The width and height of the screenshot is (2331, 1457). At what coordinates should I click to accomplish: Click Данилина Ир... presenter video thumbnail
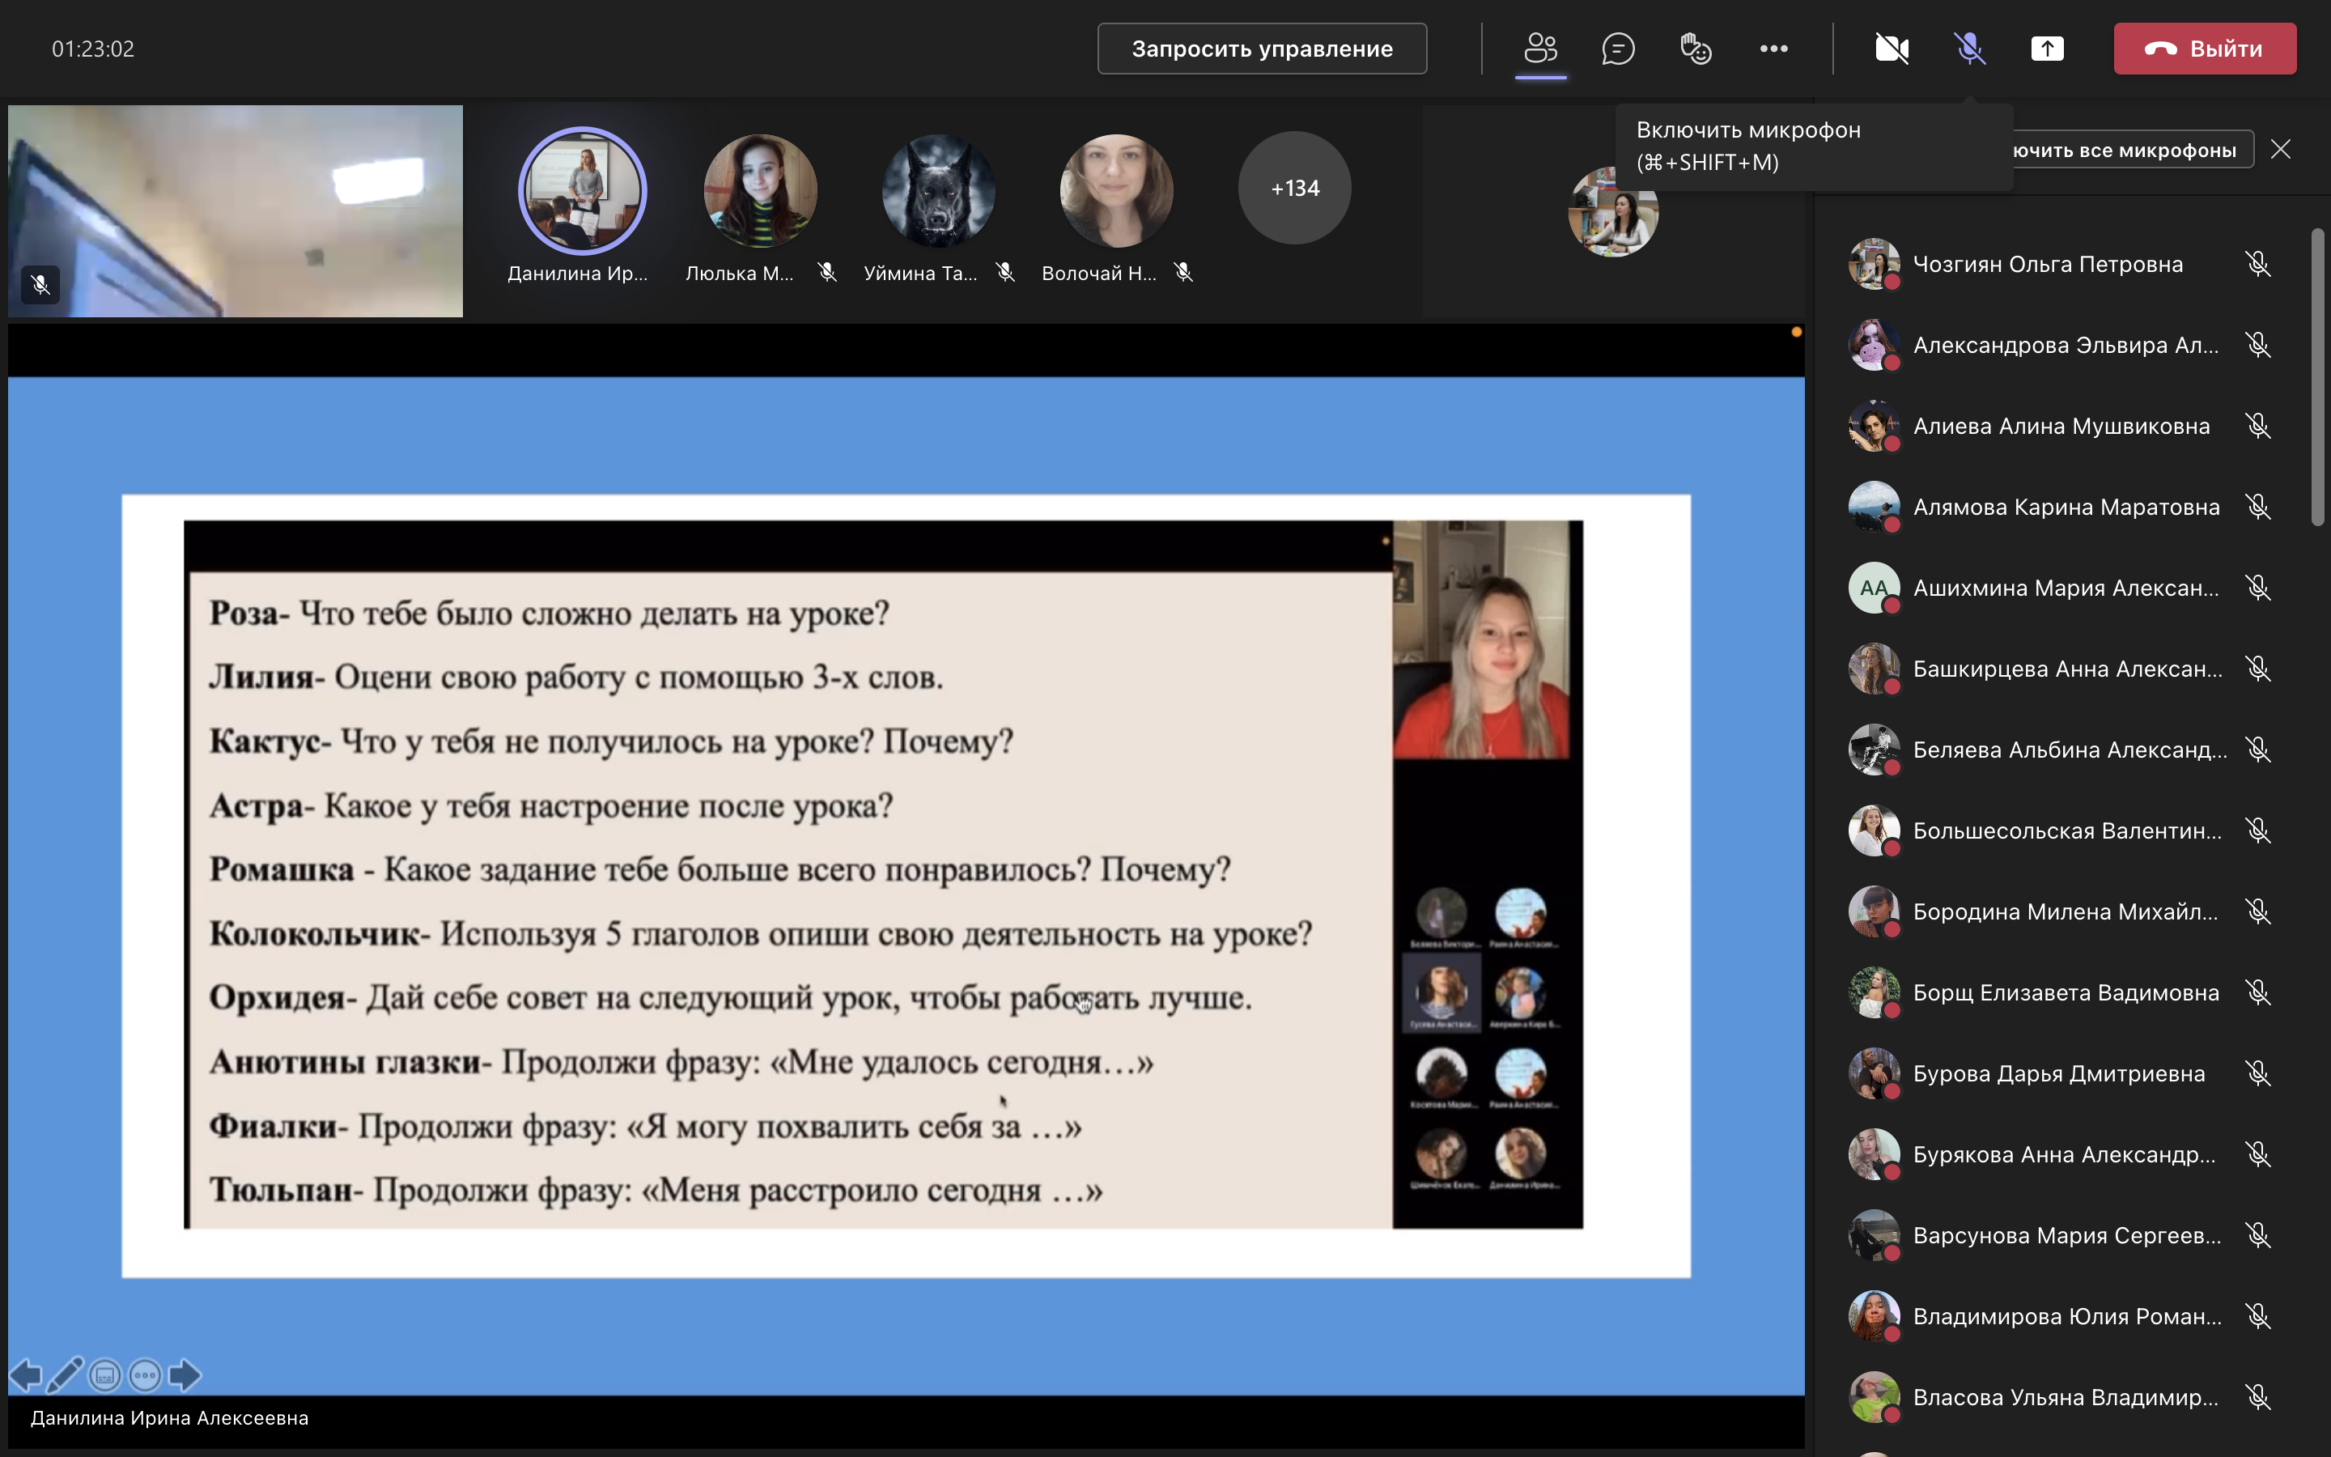(x=582, y=190)
